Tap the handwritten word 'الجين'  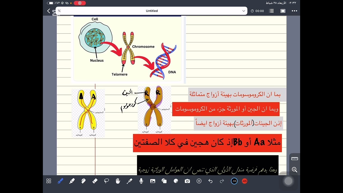128,93
